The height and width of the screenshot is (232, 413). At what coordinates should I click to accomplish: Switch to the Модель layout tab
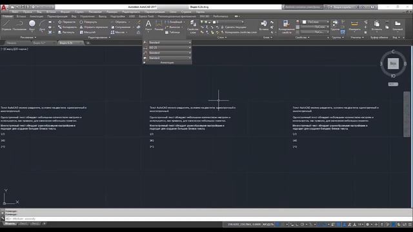10,224
